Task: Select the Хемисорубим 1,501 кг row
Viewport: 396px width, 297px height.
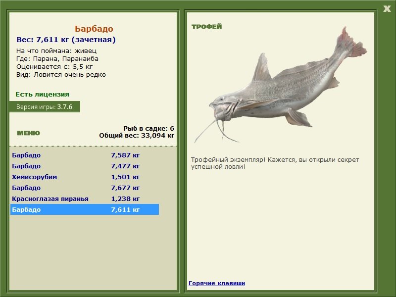Action: 85,177
